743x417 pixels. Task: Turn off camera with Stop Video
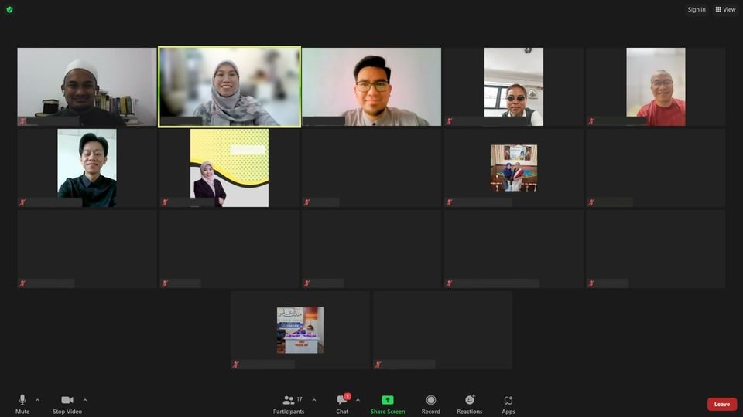[67, 403]
